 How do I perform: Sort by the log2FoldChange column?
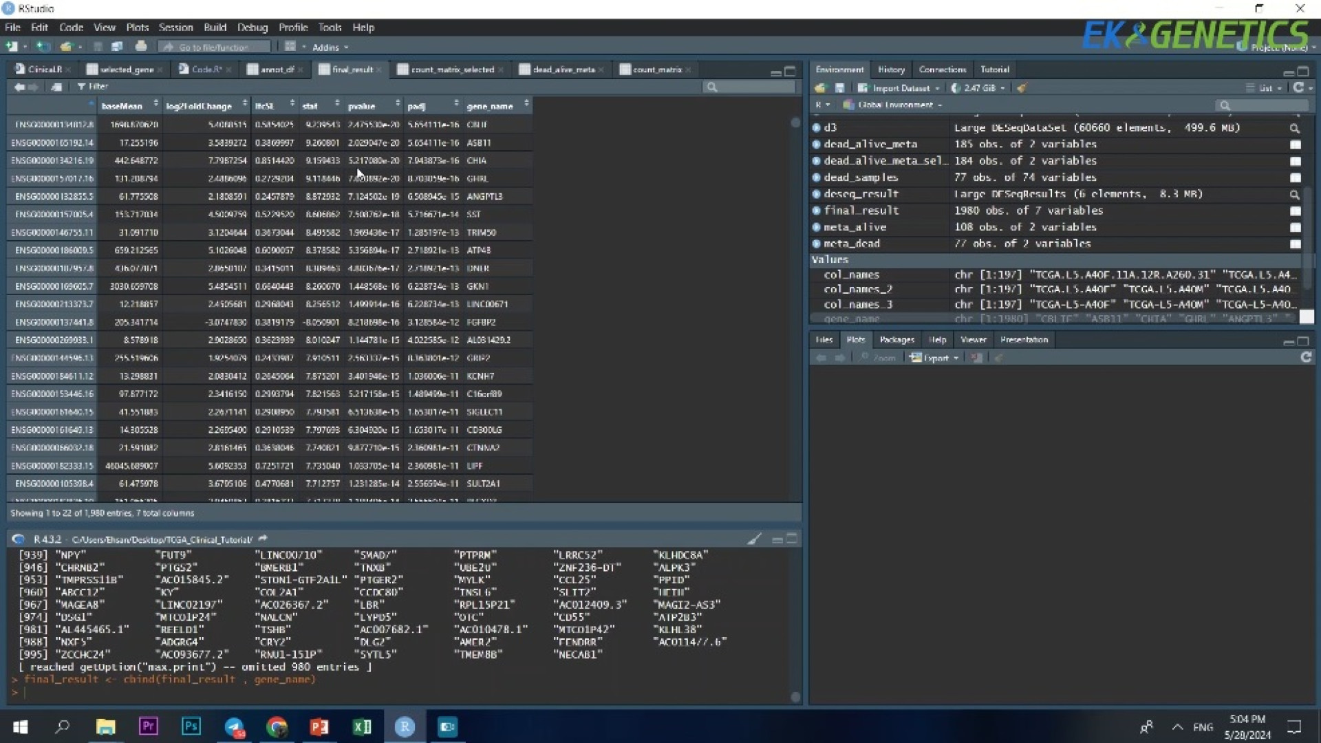point(206,106)
